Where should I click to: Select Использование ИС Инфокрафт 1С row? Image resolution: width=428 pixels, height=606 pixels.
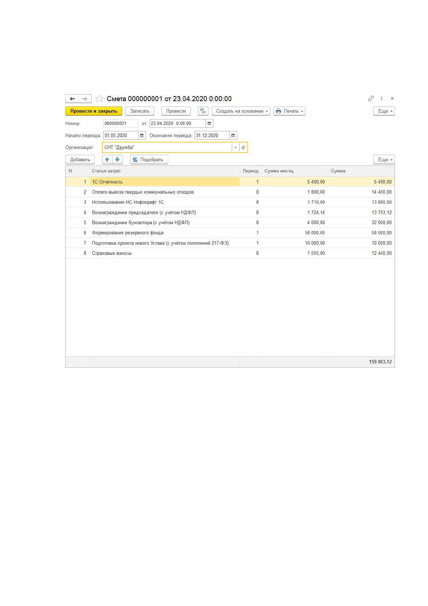[230, 202]
